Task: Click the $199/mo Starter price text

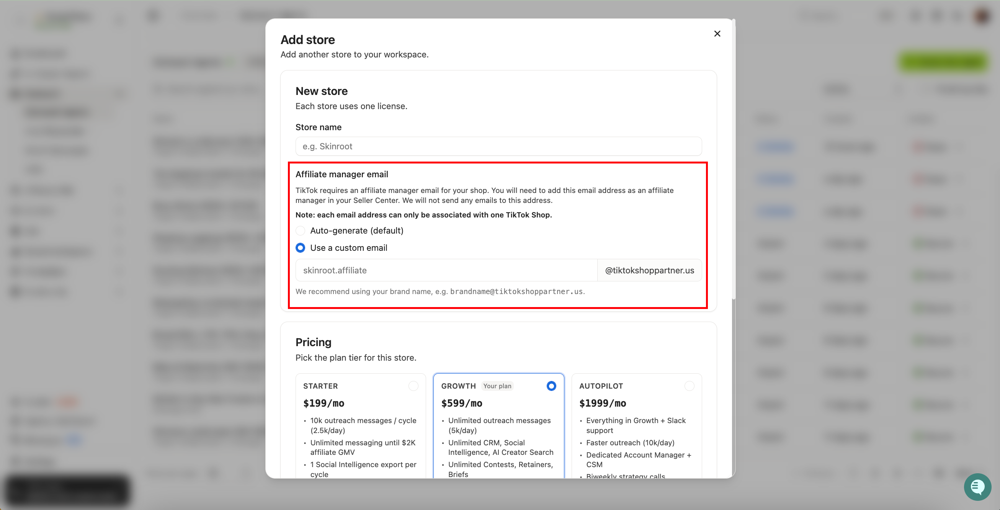Action: [x=324, y=403]
